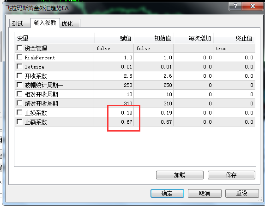Select lotsize 每次增加 cell

tap(193, 67)
